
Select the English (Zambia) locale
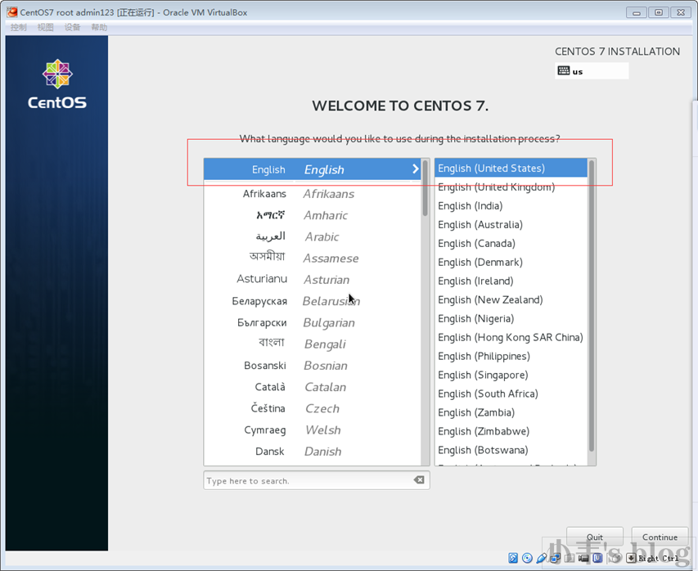coord(511,412)
